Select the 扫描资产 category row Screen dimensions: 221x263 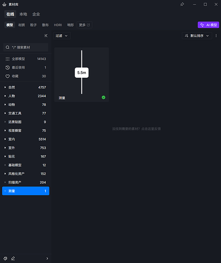(x=26, y=183)
